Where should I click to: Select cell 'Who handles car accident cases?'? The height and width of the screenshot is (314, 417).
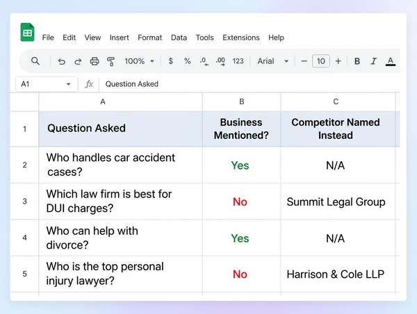pyautogui.click(x=120, y=165)
